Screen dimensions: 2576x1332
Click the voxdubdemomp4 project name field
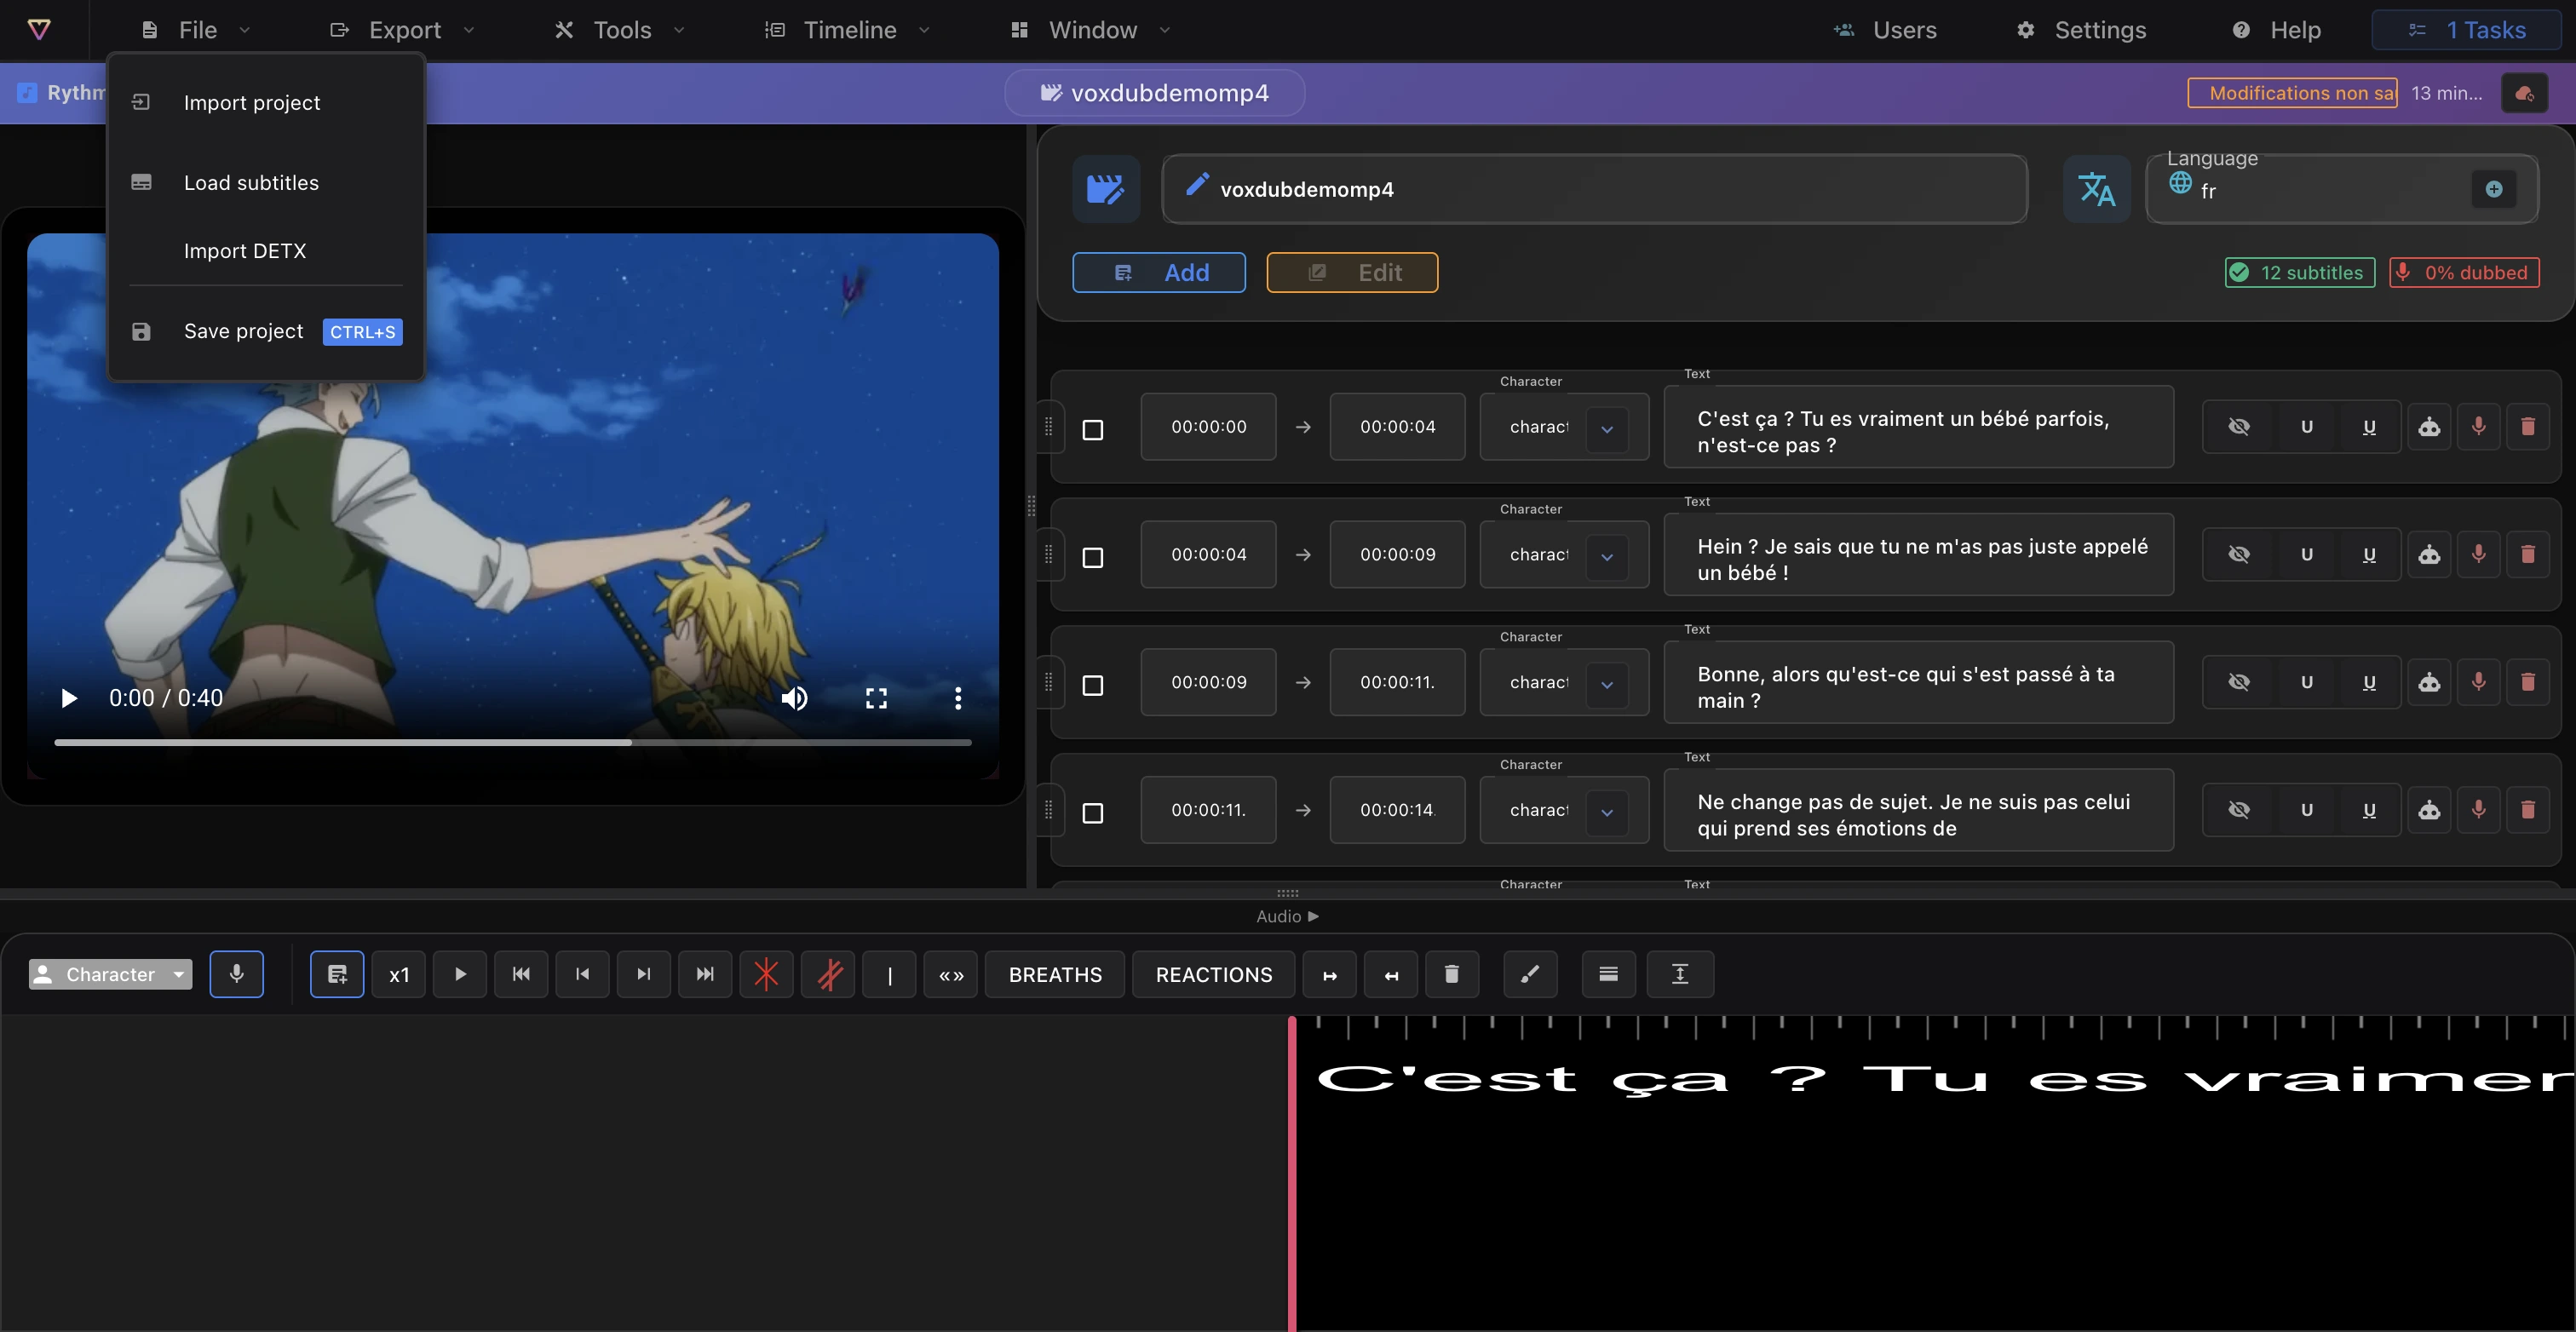pos(1594,189)
